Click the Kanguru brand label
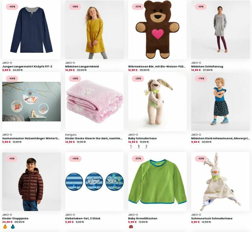 point(71,135)
